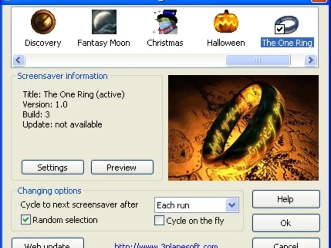Click the Each run combo box field
The width and height of the screenshot is (331, 248).
[x=197, y=205]
